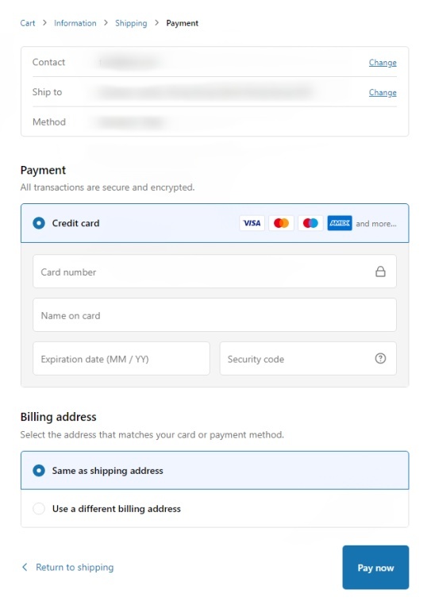Open the security code help question icon
The width and height of the screenshot is (431, 605).
[x=380, y=358]
